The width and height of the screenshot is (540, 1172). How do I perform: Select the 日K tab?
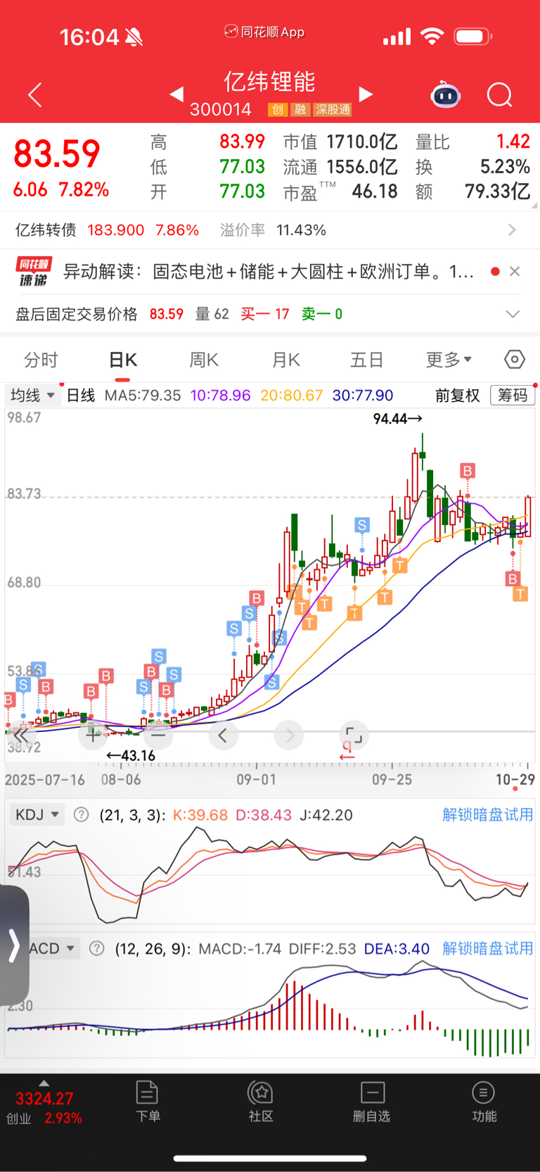(122, 360)
